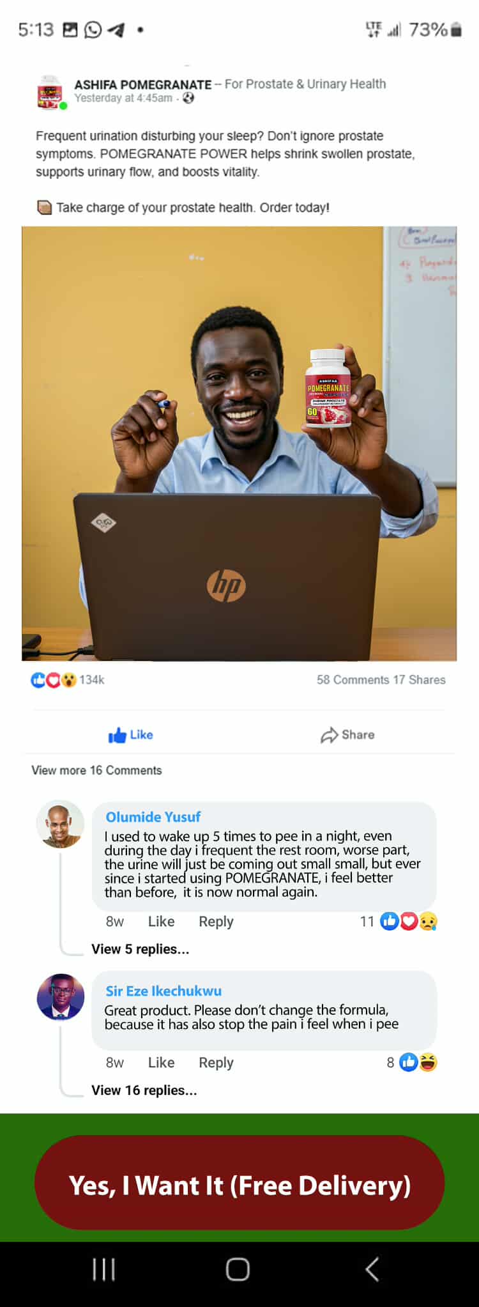View the 134k post reactions icons
Image resolution: width=479 pixels, height=1307 pixels.
[54, 680]
